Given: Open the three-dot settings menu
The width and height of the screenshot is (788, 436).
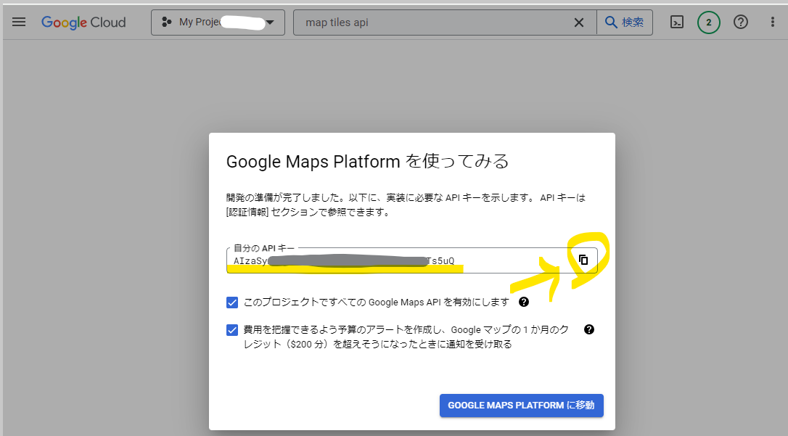Looking at the screenshot, I should [773, 22].
